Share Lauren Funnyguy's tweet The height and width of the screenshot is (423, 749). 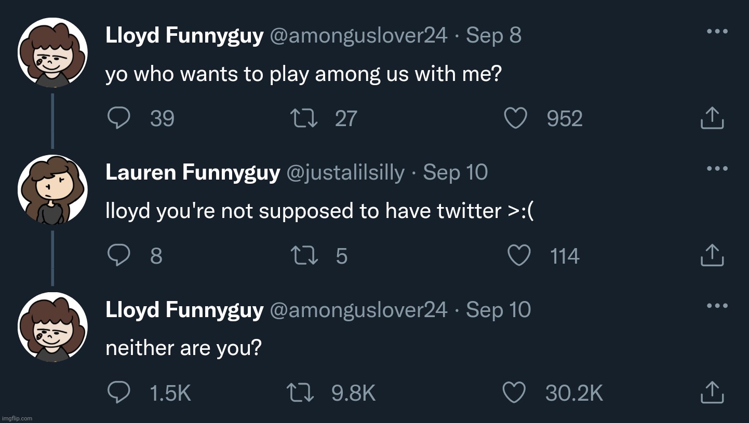712,255
